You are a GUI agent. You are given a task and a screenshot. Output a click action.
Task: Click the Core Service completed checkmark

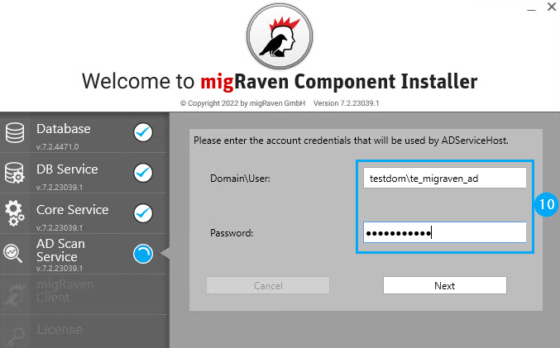[x=143, y=213]
